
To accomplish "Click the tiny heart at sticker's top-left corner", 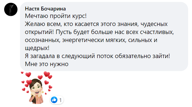I will (x=22, y=73).
